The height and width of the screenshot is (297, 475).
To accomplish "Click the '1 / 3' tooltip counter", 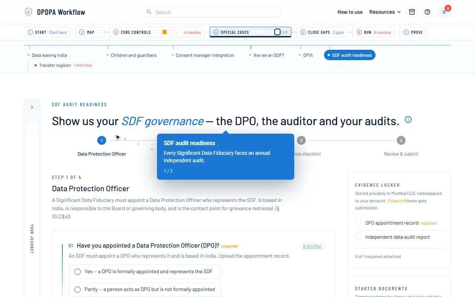I will [x=168, y=171].
